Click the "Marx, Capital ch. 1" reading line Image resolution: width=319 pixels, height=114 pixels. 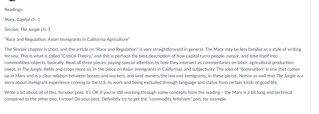22,19
